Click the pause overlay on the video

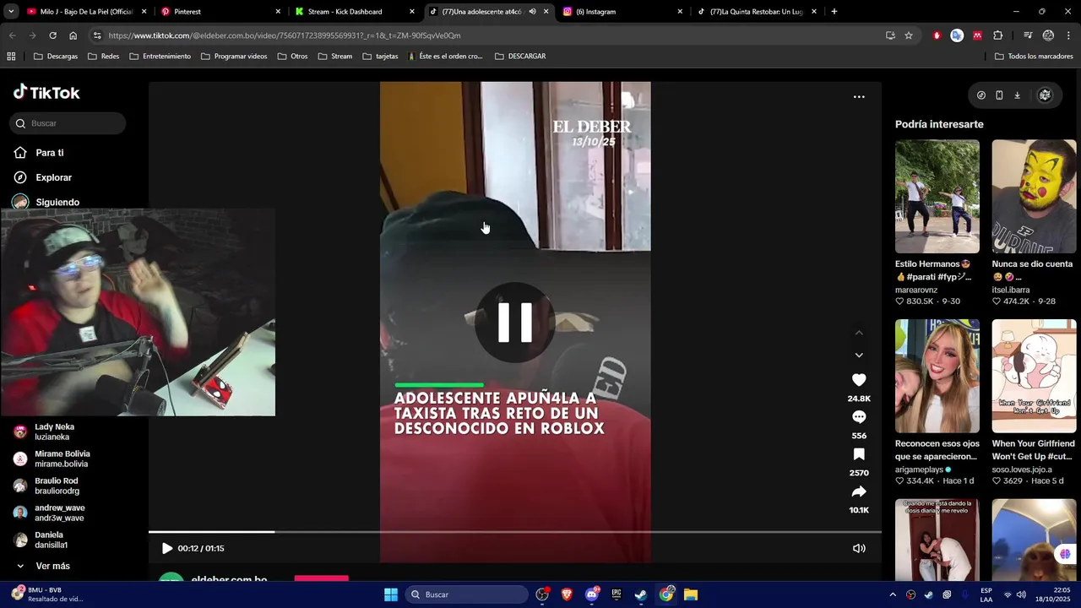pos(515,323)
